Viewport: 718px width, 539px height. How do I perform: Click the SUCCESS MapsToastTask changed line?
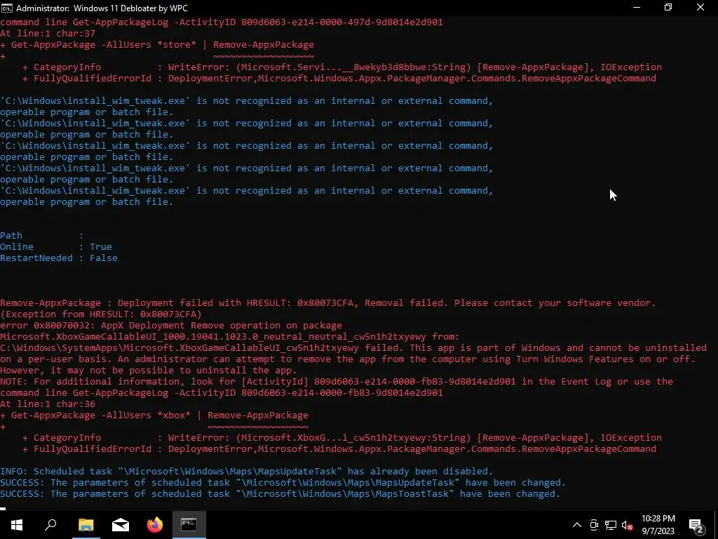tap(280, 493)
